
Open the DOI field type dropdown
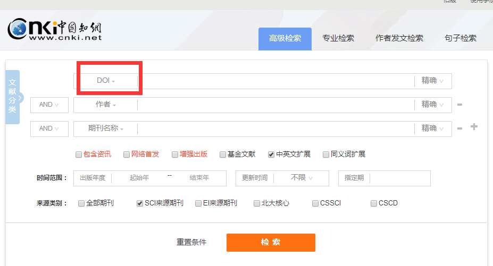(106, 81)
